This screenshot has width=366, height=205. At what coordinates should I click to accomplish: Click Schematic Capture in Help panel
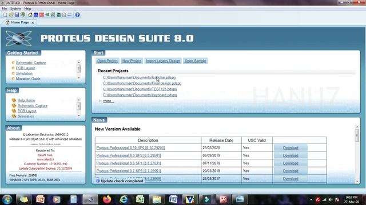tap(33, 106)
